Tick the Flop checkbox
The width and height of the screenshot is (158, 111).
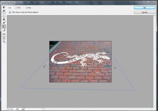27,8
